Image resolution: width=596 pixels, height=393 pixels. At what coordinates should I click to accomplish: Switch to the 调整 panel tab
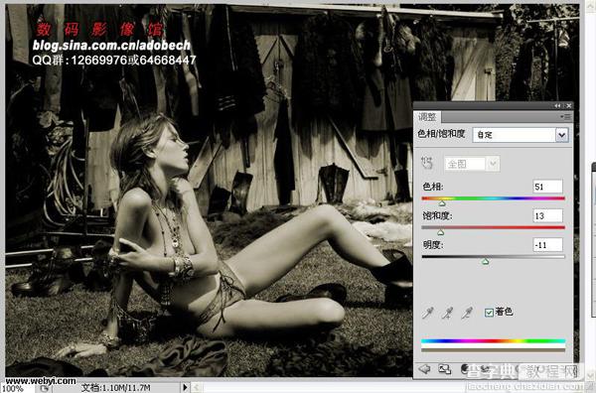(x=427, y=117)
